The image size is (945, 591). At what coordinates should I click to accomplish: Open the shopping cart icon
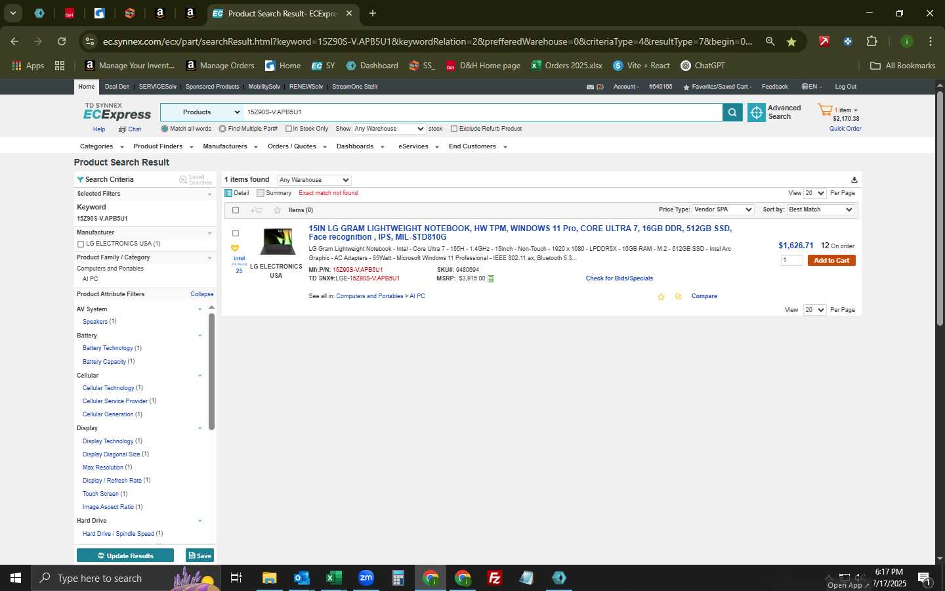pos(824,110)
